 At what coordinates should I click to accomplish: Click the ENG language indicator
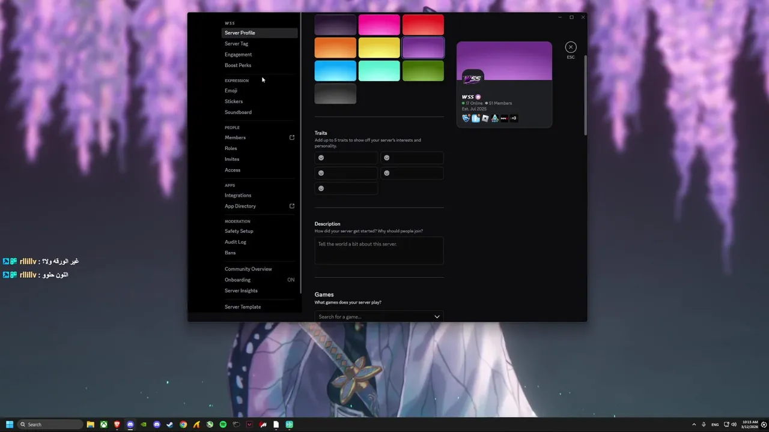pyautogui.click(x=715, y=424)
